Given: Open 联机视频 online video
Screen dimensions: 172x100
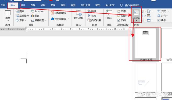Looking at the screenshot, I should (78, 15).
